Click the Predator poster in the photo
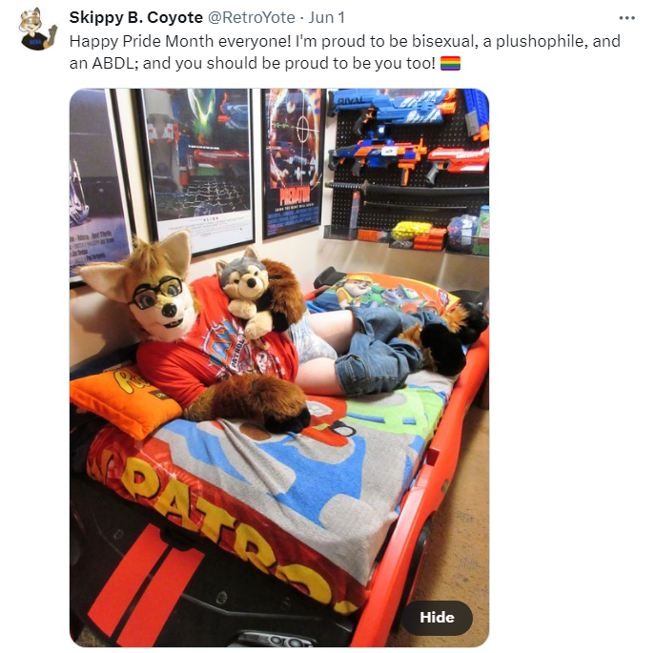This screenshot has width=655, height=653. coord(294,162)
